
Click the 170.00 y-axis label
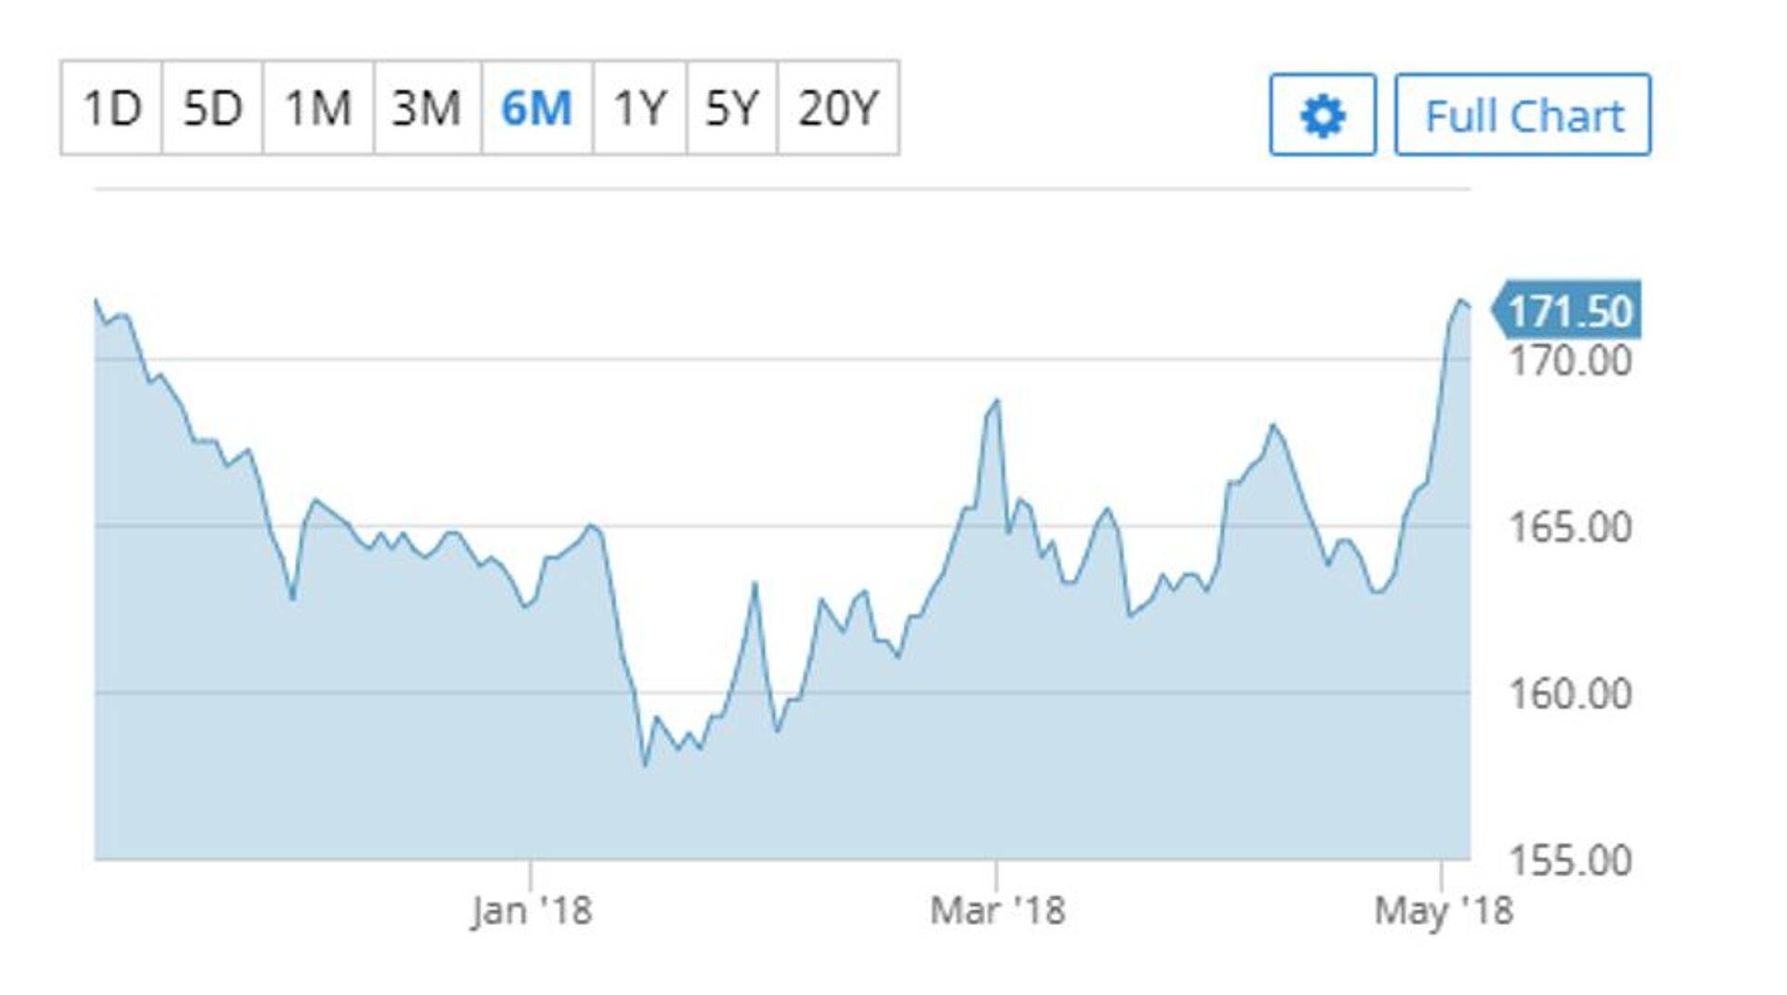(x=1570, y=361)
